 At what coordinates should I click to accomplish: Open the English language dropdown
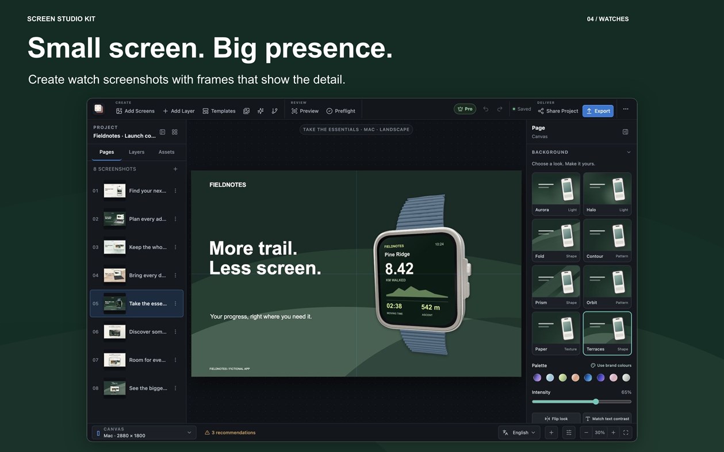519,432
